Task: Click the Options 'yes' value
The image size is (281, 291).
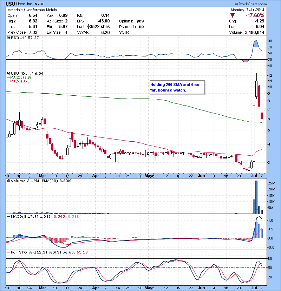Action: click(140, 21)
